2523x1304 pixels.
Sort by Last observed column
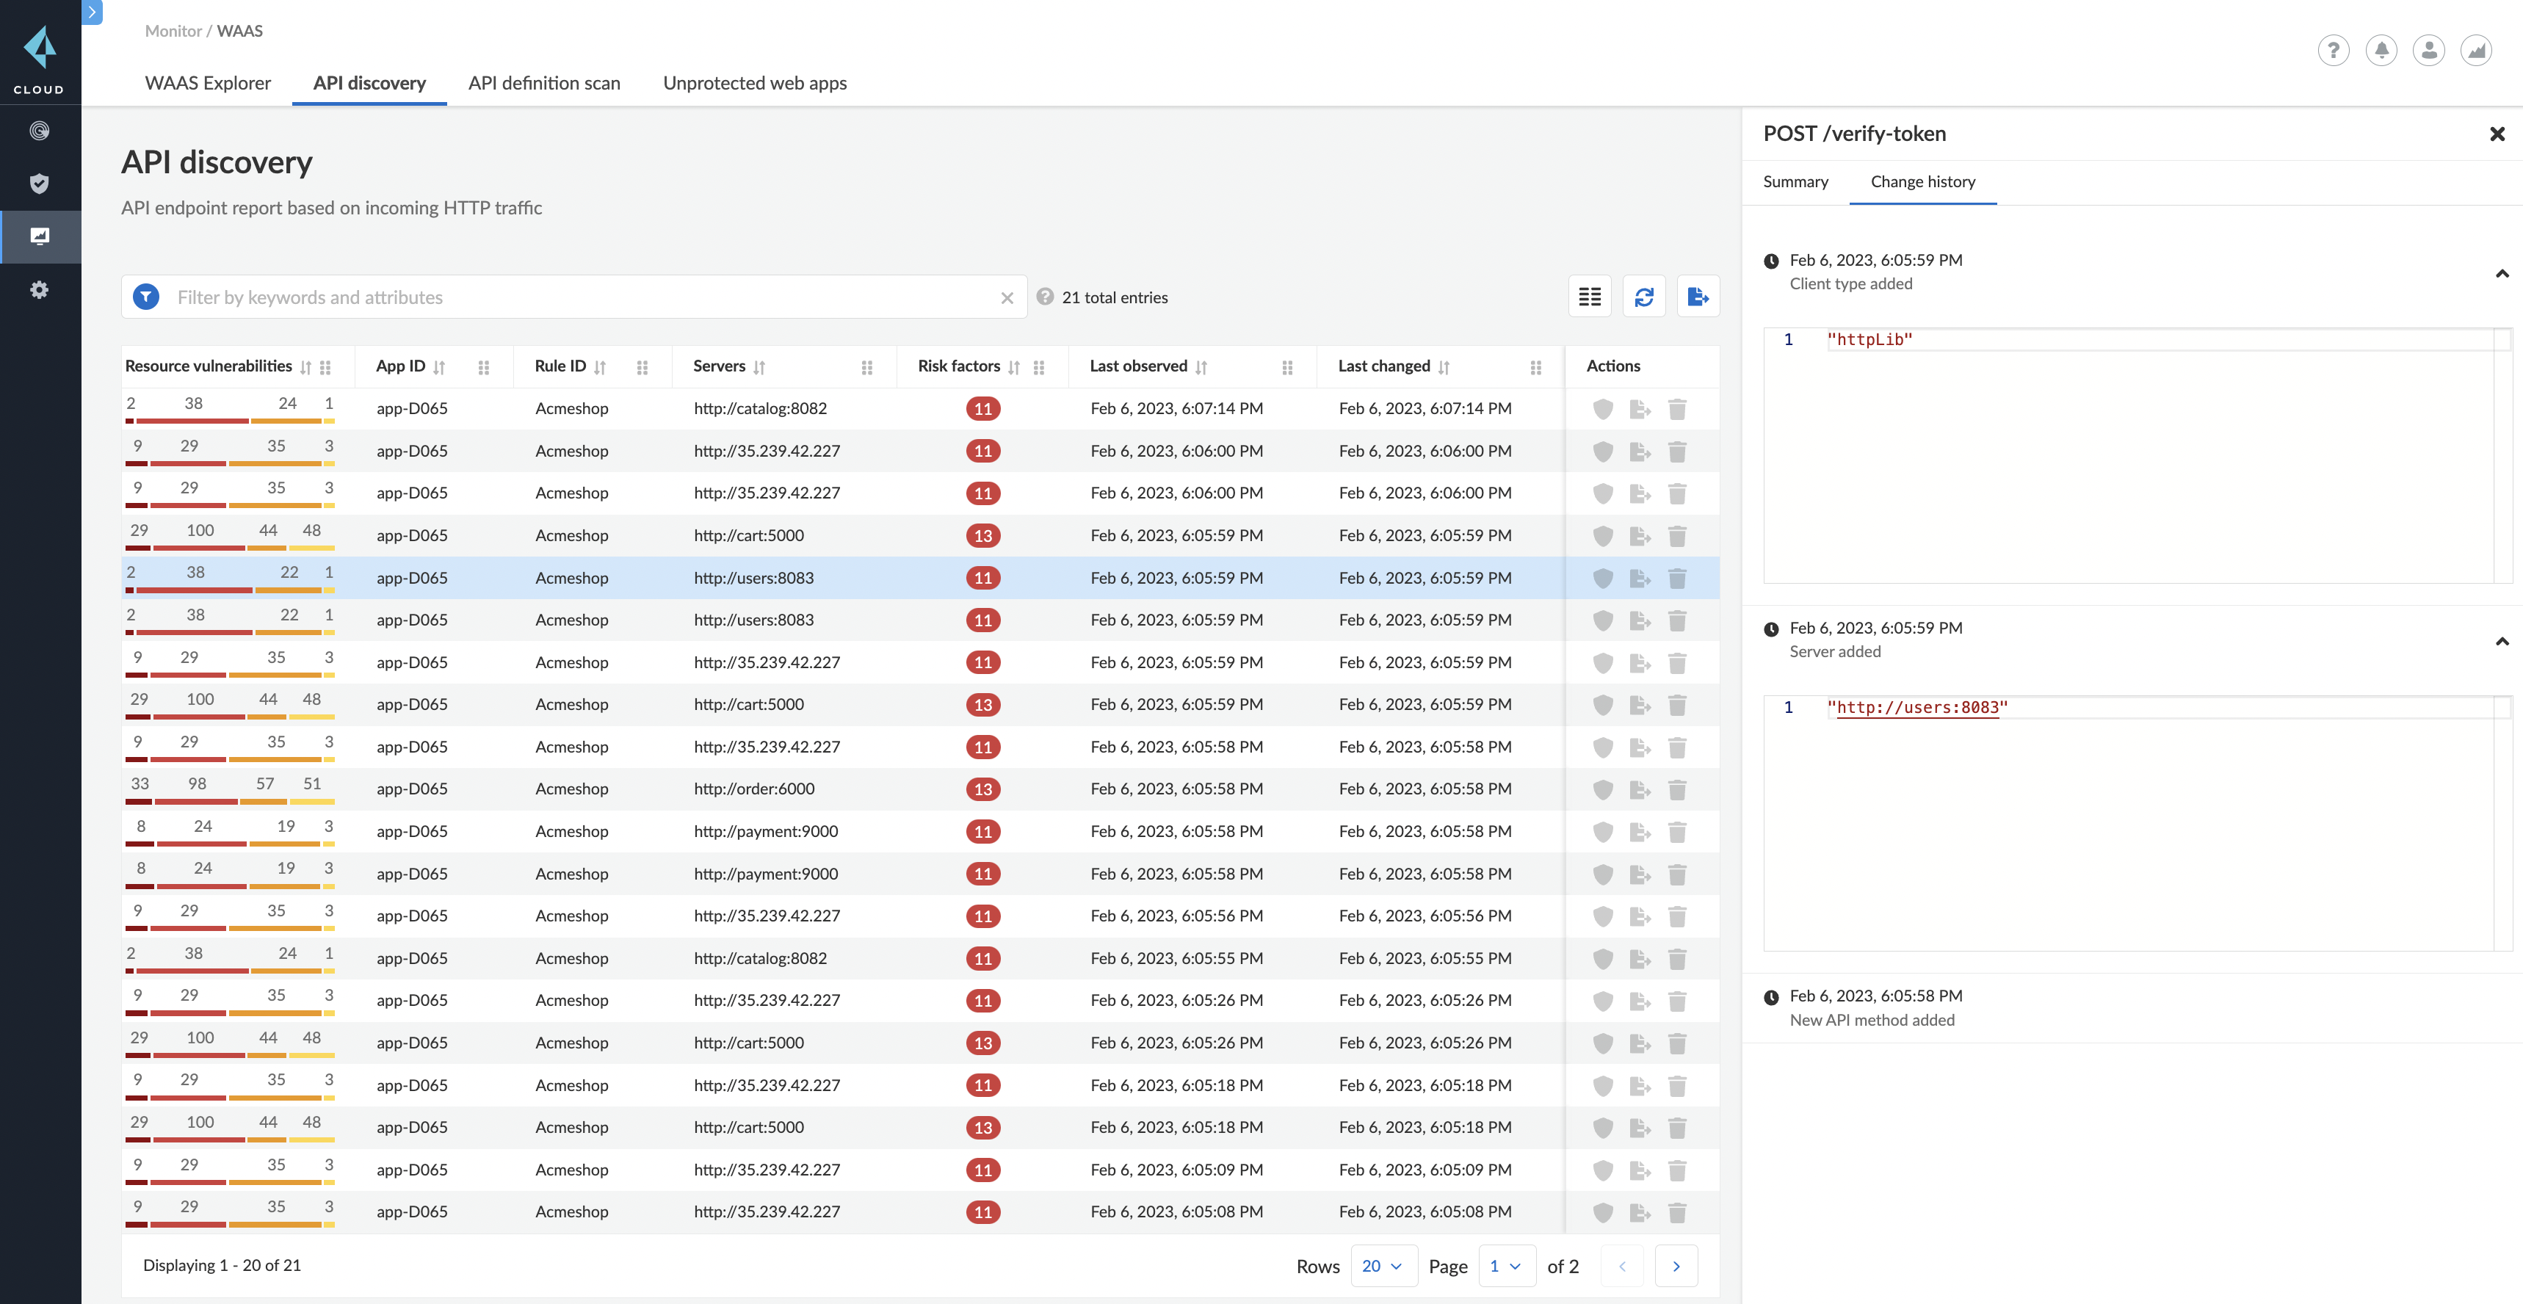coord(1201,367)
